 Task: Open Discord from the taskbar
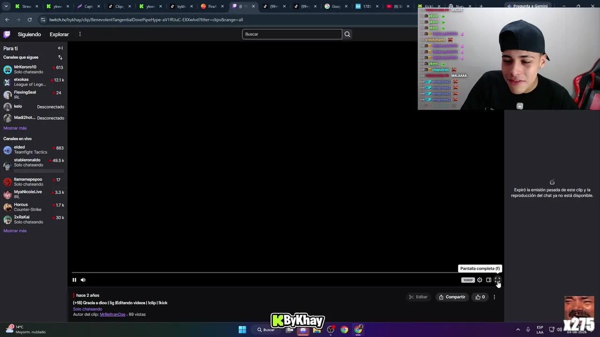point(303,330)
